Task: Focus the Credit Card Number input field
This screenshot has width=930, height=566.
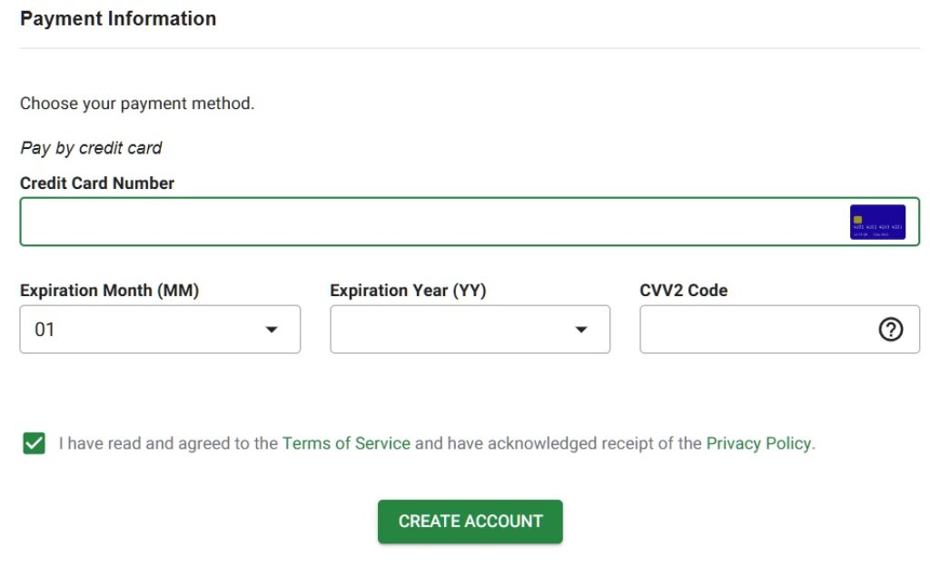Action: pos(427,223)
